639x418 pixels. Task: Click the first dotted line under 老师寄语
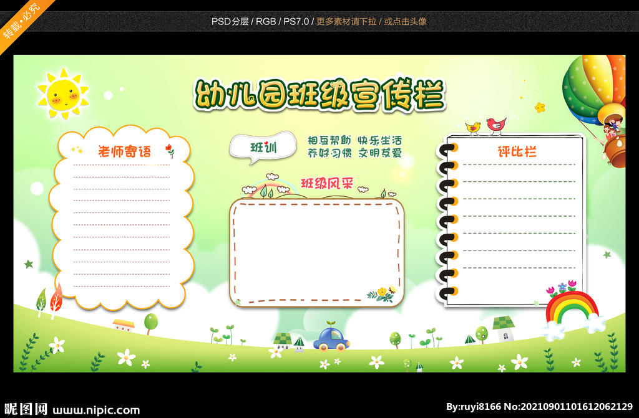pos(122,165)
